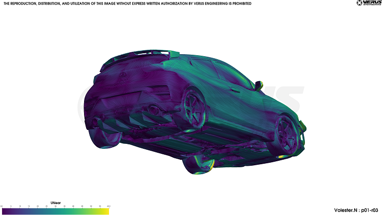This screenshot has width=382, height=215.
Task: Click the yellow end of the color scale
Action: [x=105, y=211]
